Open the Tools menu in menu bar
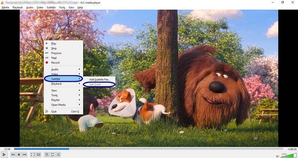 (x=62, y=8)
